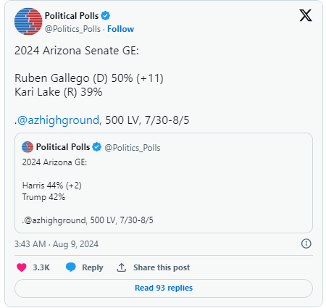Open the 3:43 AM Aug 9, 2024 timestamp
The width and height of the screenshot is (326, 308).
pyautogui.click(x=57, y=244)
